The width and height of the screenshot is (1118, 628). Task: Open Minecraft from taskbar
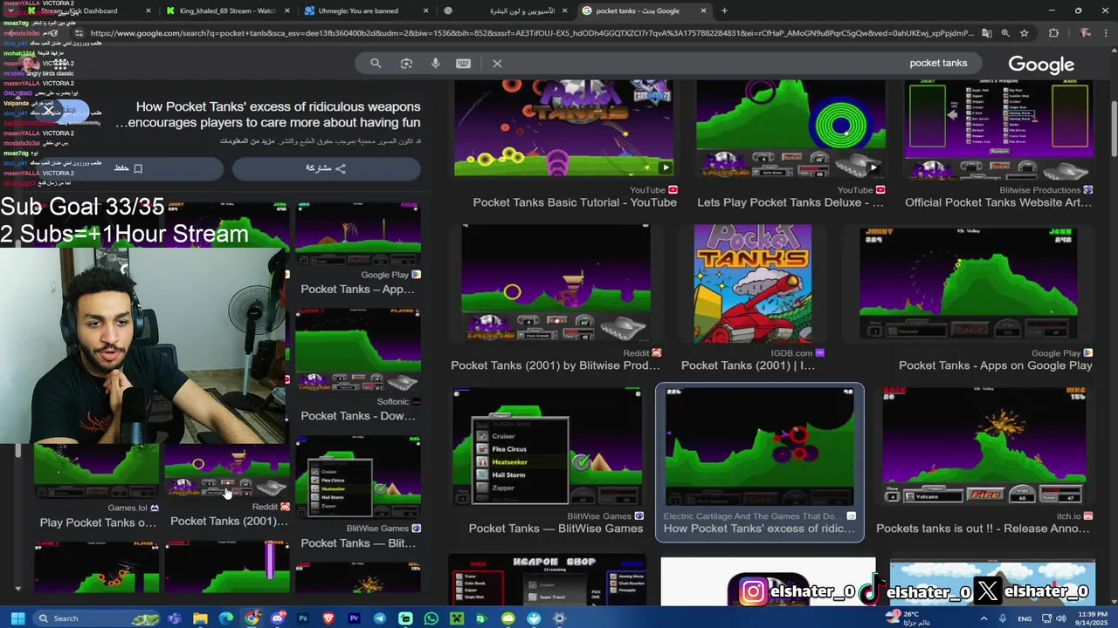[x=457, y=618]
